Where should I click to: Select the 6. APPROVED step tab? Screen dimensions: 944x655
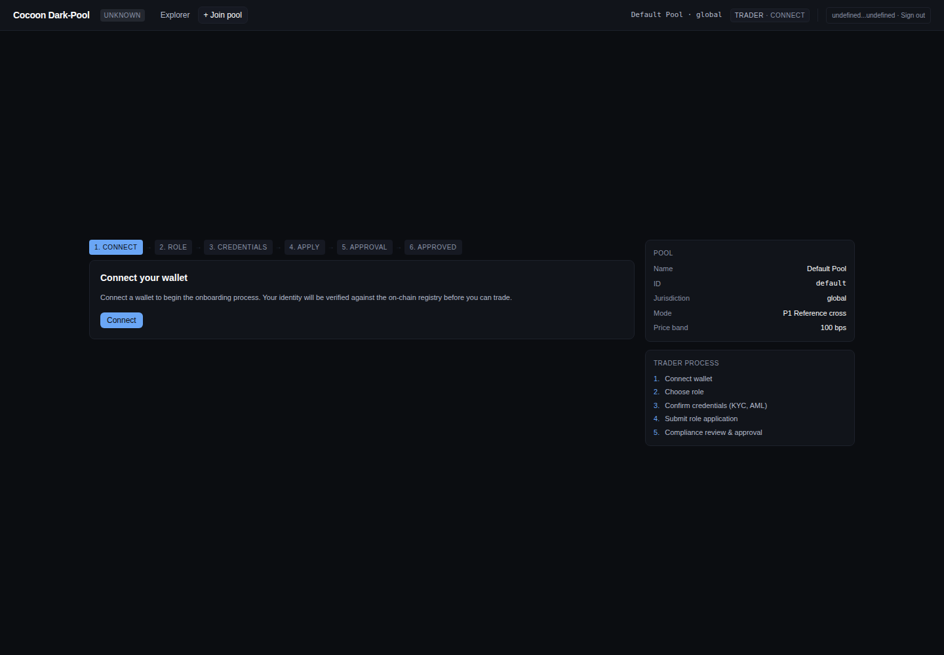(x=433, y=247)
